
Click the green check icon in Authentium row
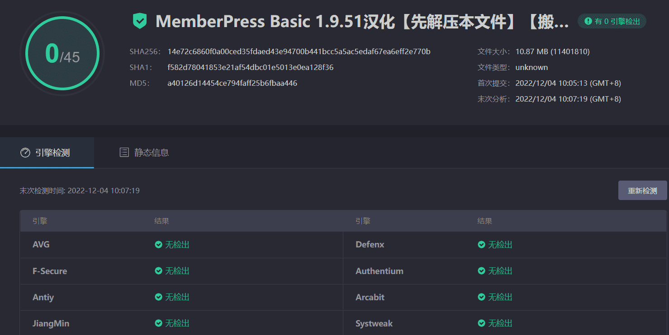tap(482, 271)
